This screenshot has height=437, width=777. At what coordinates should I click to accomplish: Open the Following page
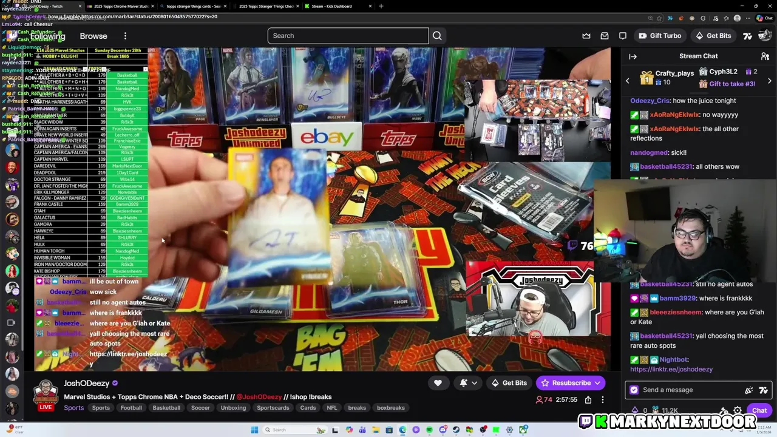click(47, 36)
